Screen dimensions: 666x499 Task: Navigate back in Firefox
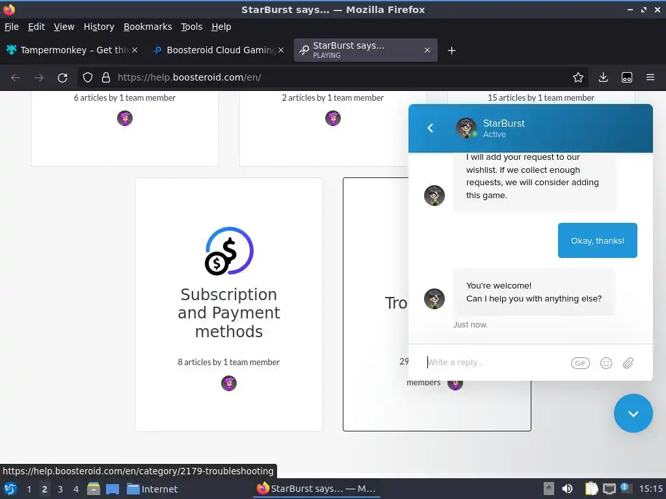(x=16, y=78)
